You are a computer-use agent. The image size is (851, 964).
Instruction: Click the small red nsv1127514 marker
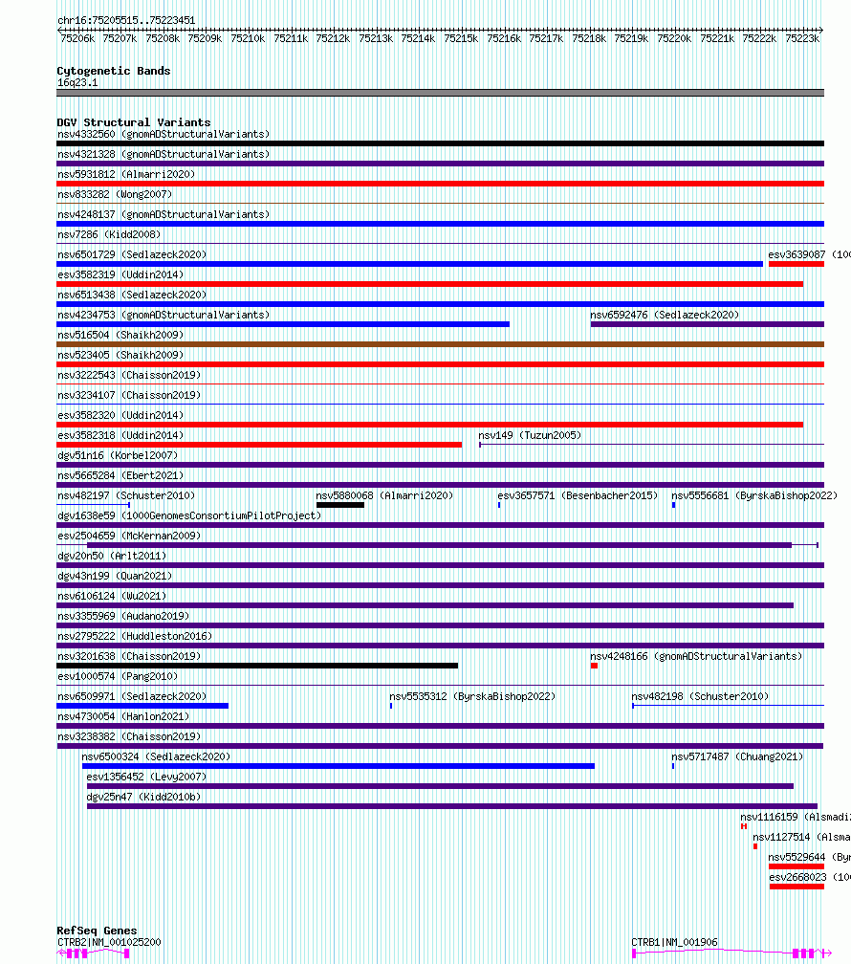[755, 846]
